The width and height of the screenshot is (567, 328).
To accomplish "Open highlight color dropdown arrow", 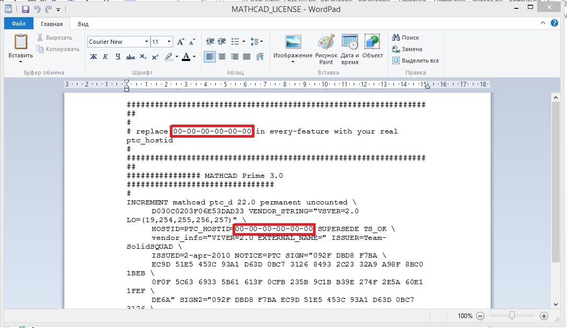I will [x=177, y=57].
